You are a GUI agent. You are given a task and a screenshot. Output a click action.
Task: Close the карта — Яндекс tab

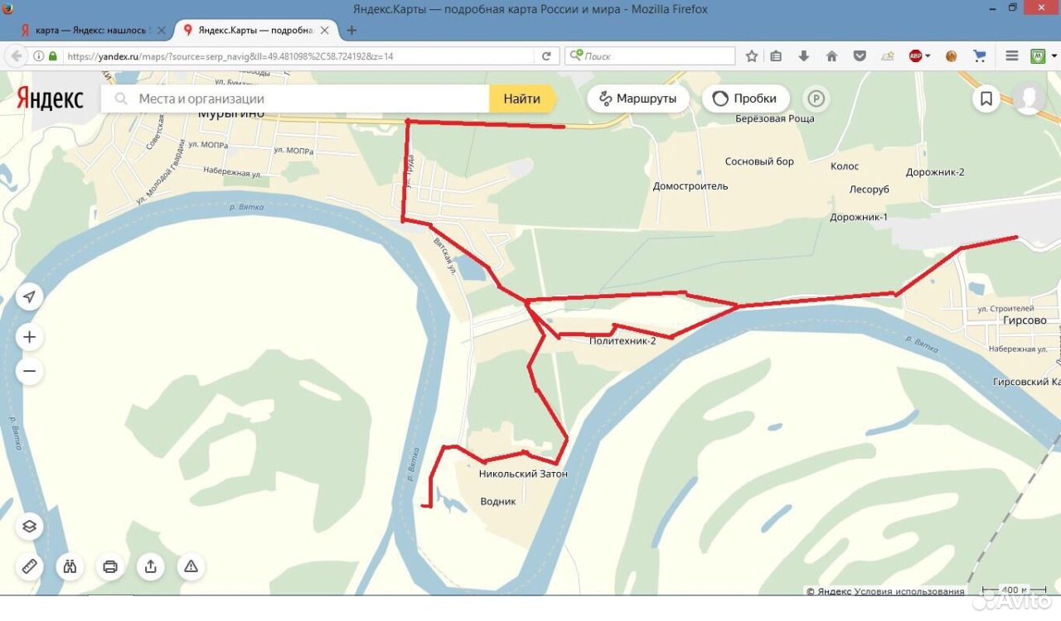tap(162, 30)
